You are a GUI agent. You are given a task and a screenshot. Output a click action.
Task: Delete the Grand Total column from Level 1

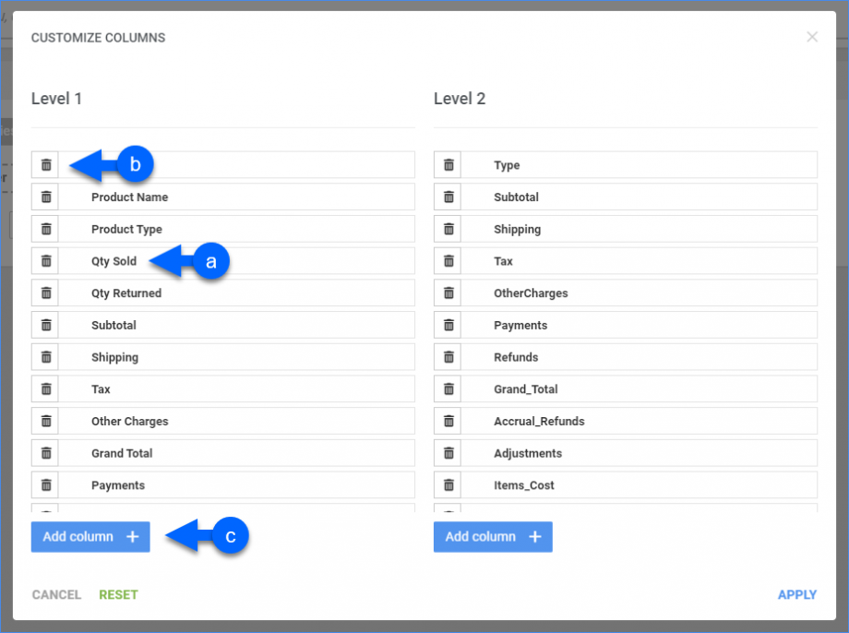pyautogui.click(x=45, y=453)
